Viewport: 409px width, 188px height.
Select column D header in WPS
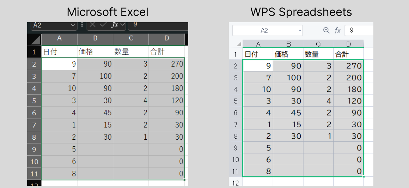click(349, 44)
